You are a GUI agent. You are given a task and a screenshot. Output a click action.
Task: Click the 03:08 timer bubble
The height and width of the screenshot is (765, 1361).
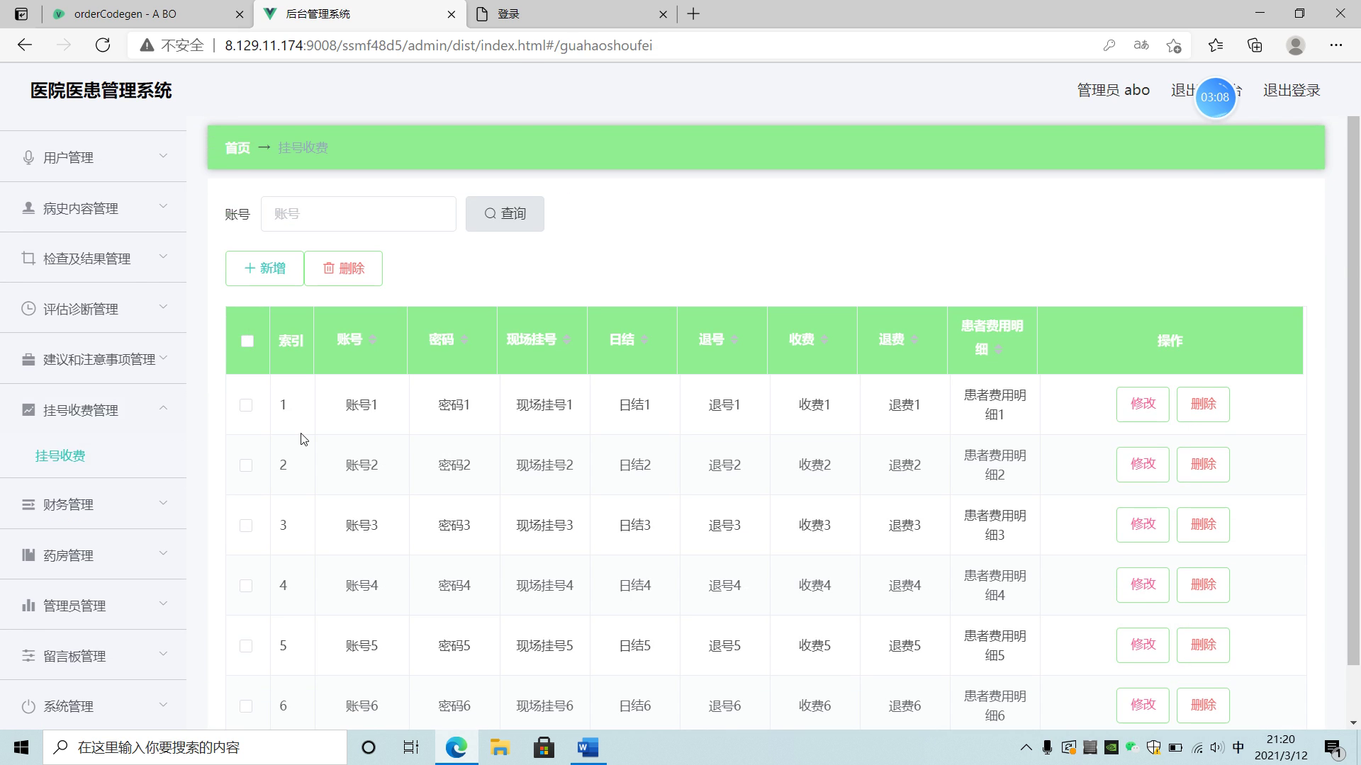coord(1215,98)
